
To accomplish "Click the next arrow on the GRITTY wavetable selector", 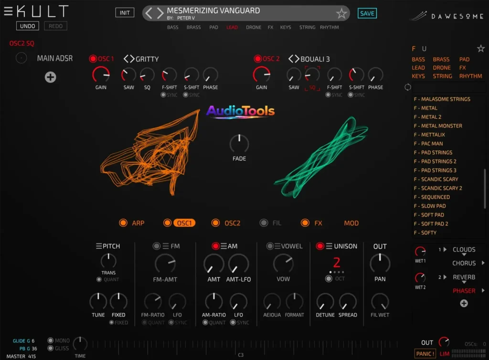I will click(131, 59).
